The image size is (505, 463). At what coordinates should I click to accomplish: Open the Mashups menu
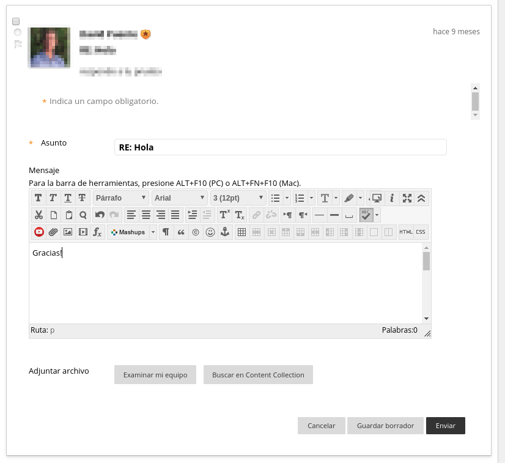131,232
